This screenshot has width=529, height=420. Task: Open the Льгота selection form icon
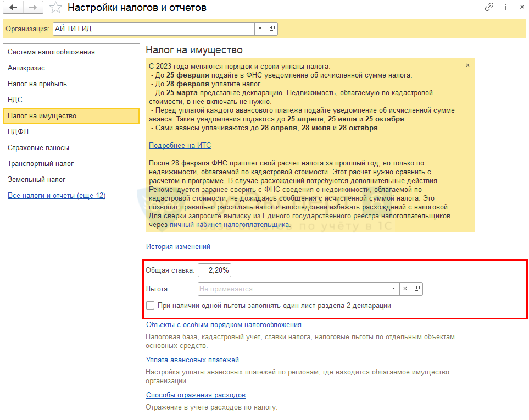[417, 289]
